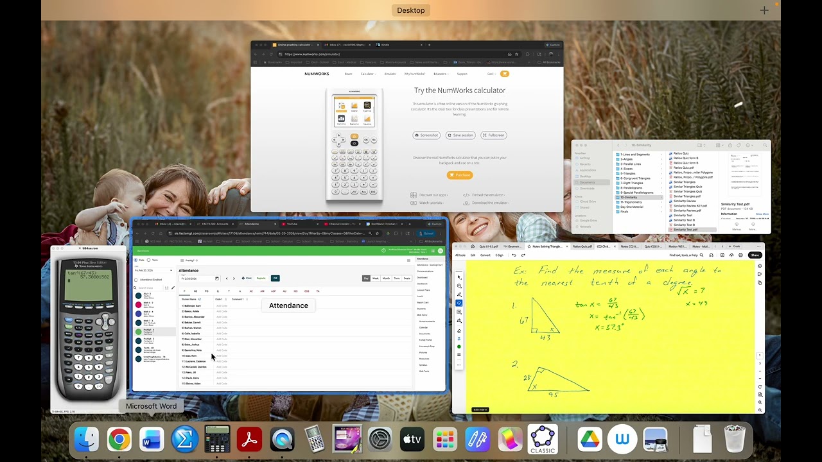Click the green PreAlg7 - 3 class circle
The image size is (822, 462).
tap(139, 332)
